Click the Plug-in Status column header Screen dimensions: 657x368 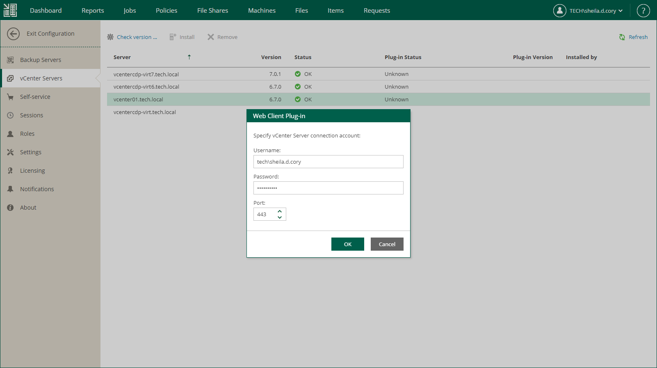point(403,57)
